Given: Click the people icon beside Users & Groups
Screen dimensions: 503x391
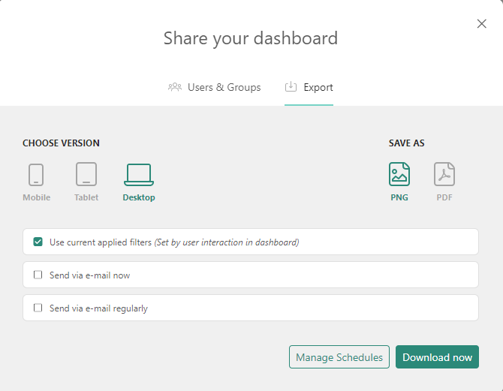Looking at the screenshot, I should [175, 87].
